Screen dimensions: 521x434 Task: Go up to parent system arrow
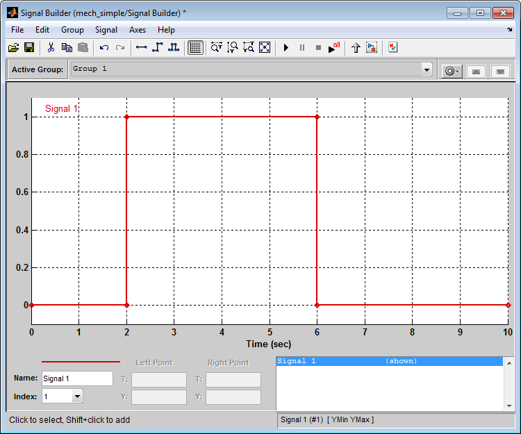pos(356,48)
